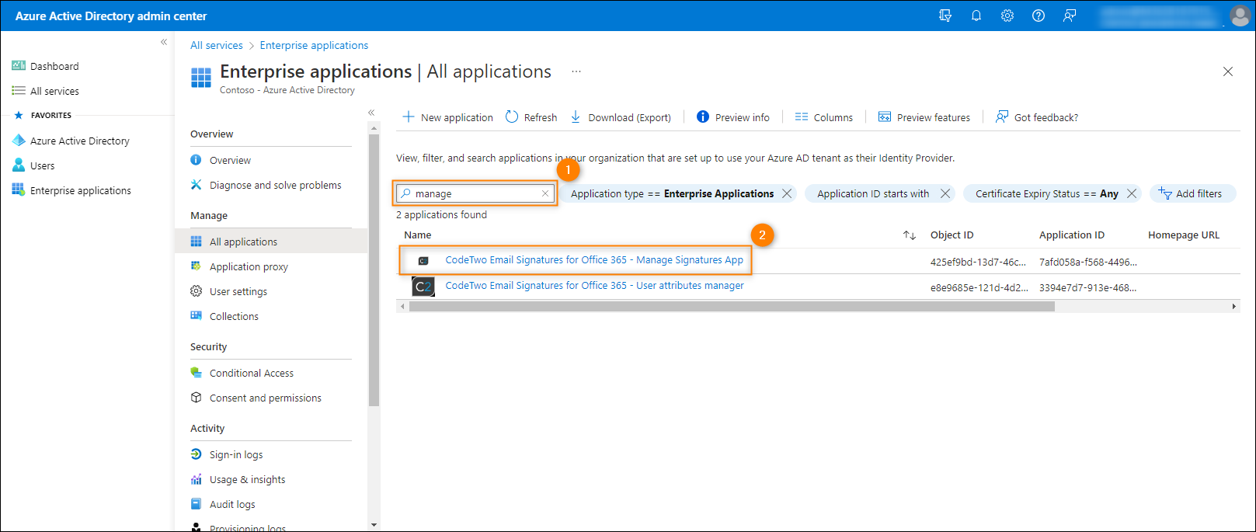Click the icon of Manage Signatures App row
Screen dimensions: 1256x532
423,261
